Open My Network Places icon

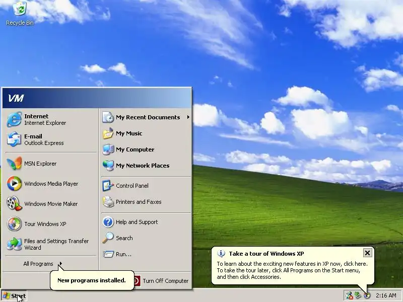click(108, 166)
